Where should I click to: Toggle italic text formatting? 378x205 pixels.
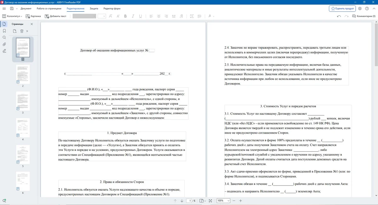(x=133, y=16)
